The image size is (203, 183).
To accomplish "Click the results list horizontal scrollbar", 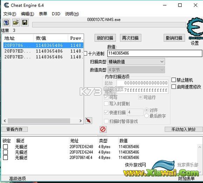I will click(x=39, y=121).
